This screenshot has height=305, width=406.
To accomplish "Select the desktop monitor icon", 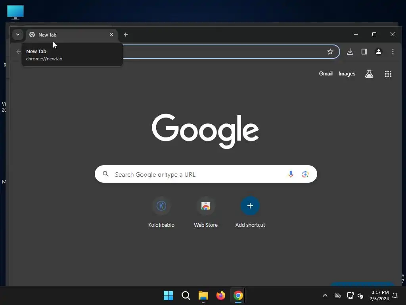I will coord(15,12).
